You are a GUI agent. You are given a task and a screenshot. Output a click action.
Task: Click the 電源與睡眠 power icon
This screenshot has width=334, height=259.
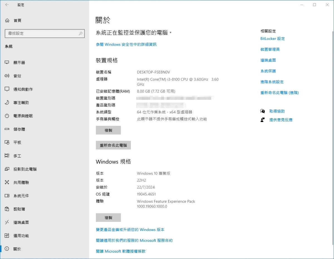7,116
